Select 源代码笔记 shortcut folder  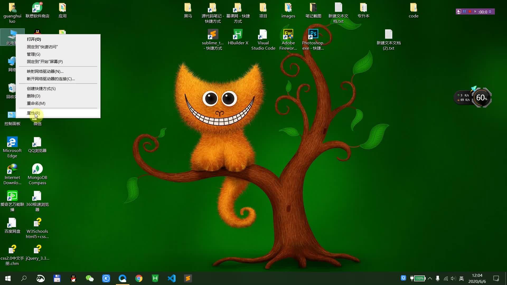(x=213, y=13)
